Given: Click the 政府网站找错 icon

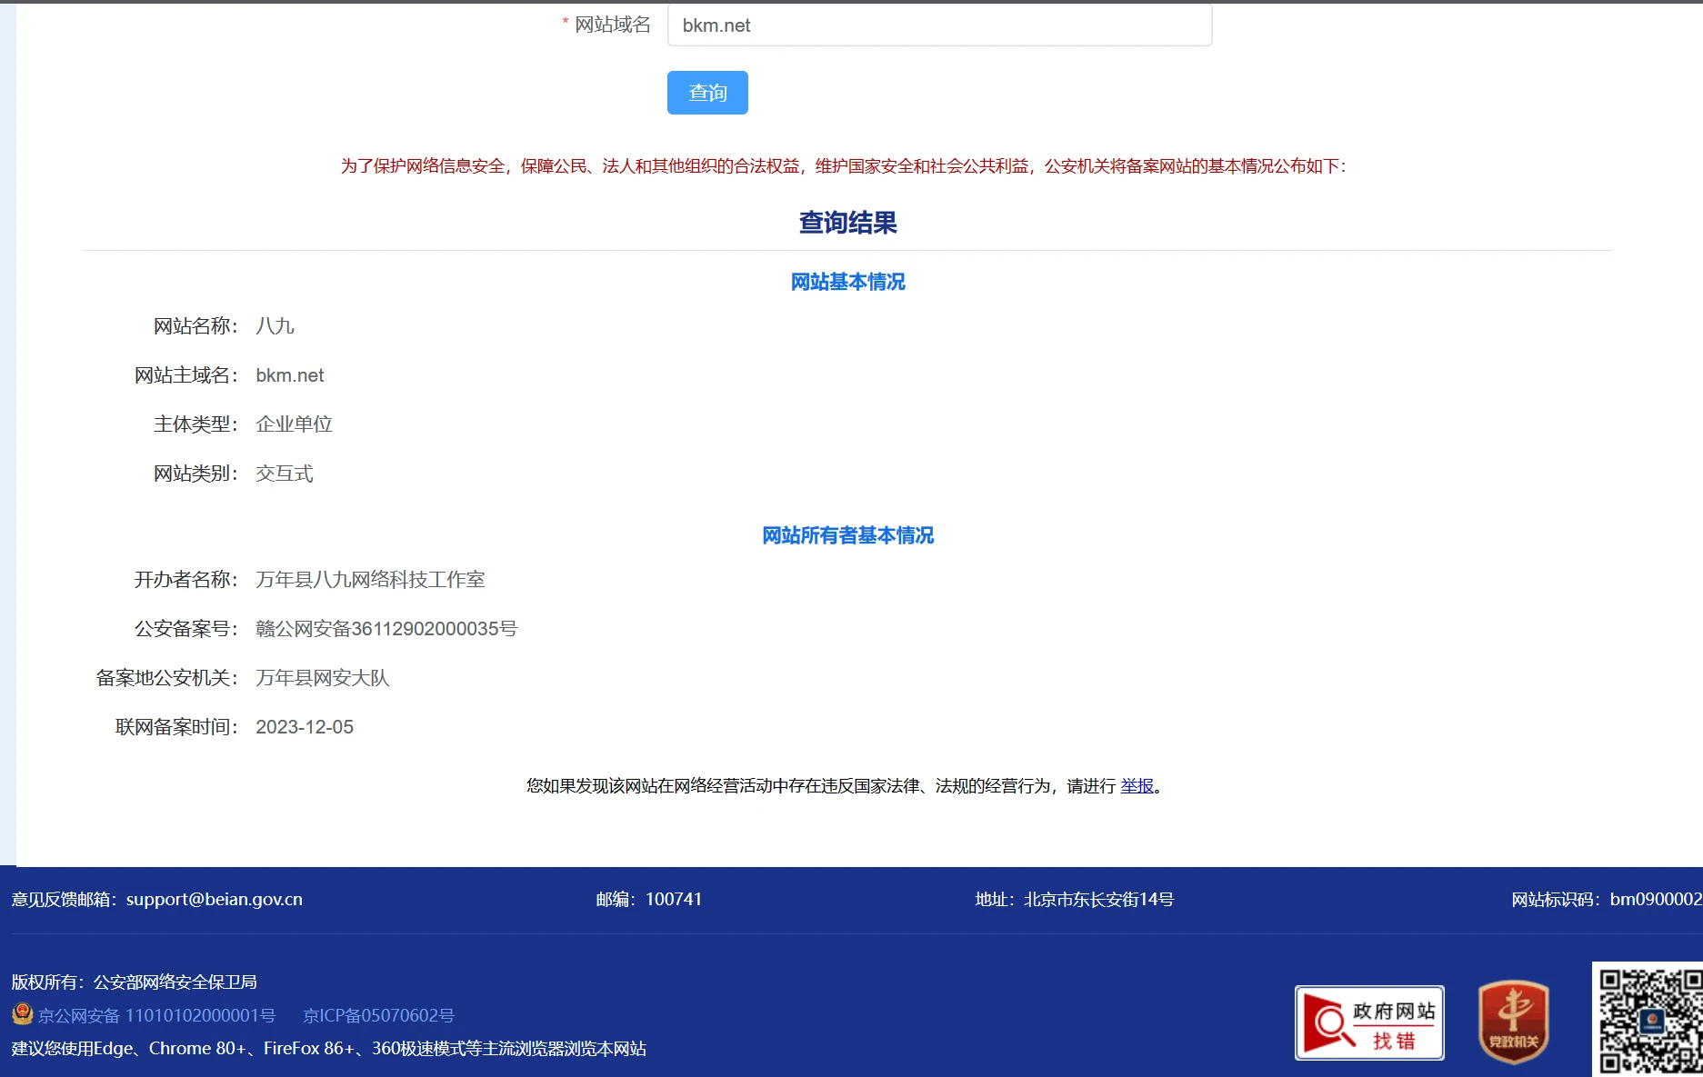Looking at the screenshot, I should (1369, 1023).
